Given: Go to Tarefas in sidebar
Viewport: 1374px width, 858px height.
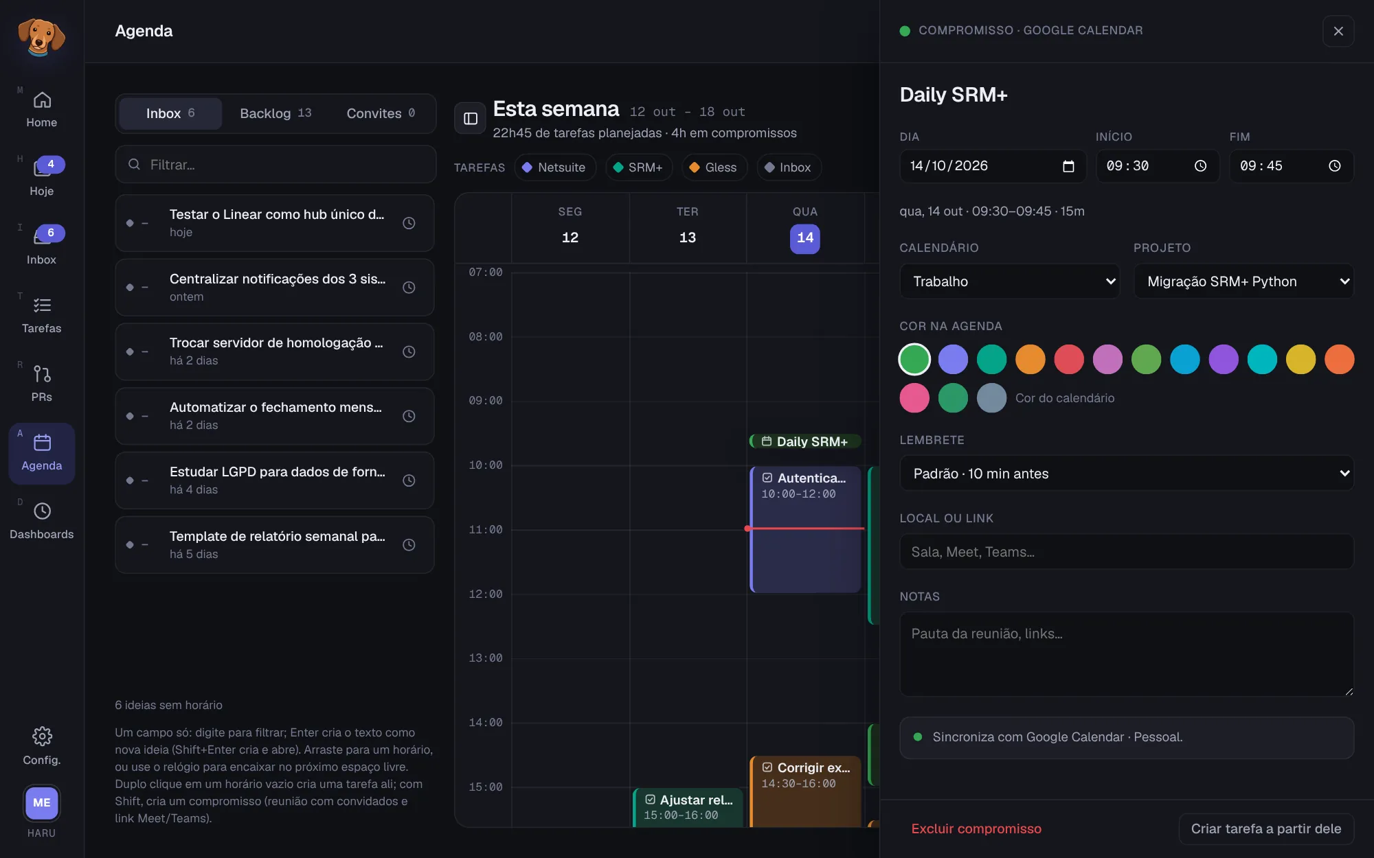Looking at the screenshot, I should click(42, 316).
